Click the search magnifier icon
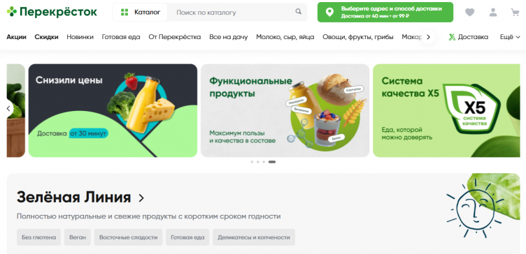Screen dimensions: 526x254 [x=298, y=12]
